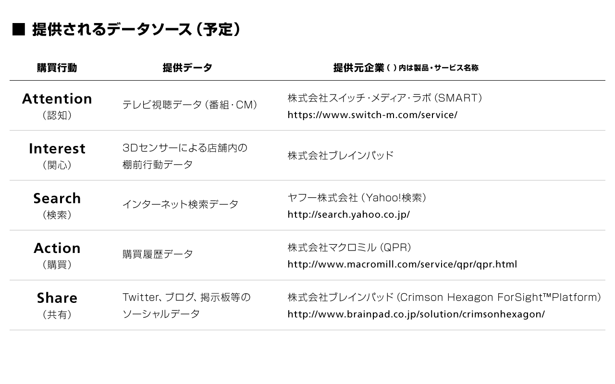Screen dimensions: 615x384
Task: Click the 提供されるデータソース title text
Action: pyautogui.click(x=136, y=30)
